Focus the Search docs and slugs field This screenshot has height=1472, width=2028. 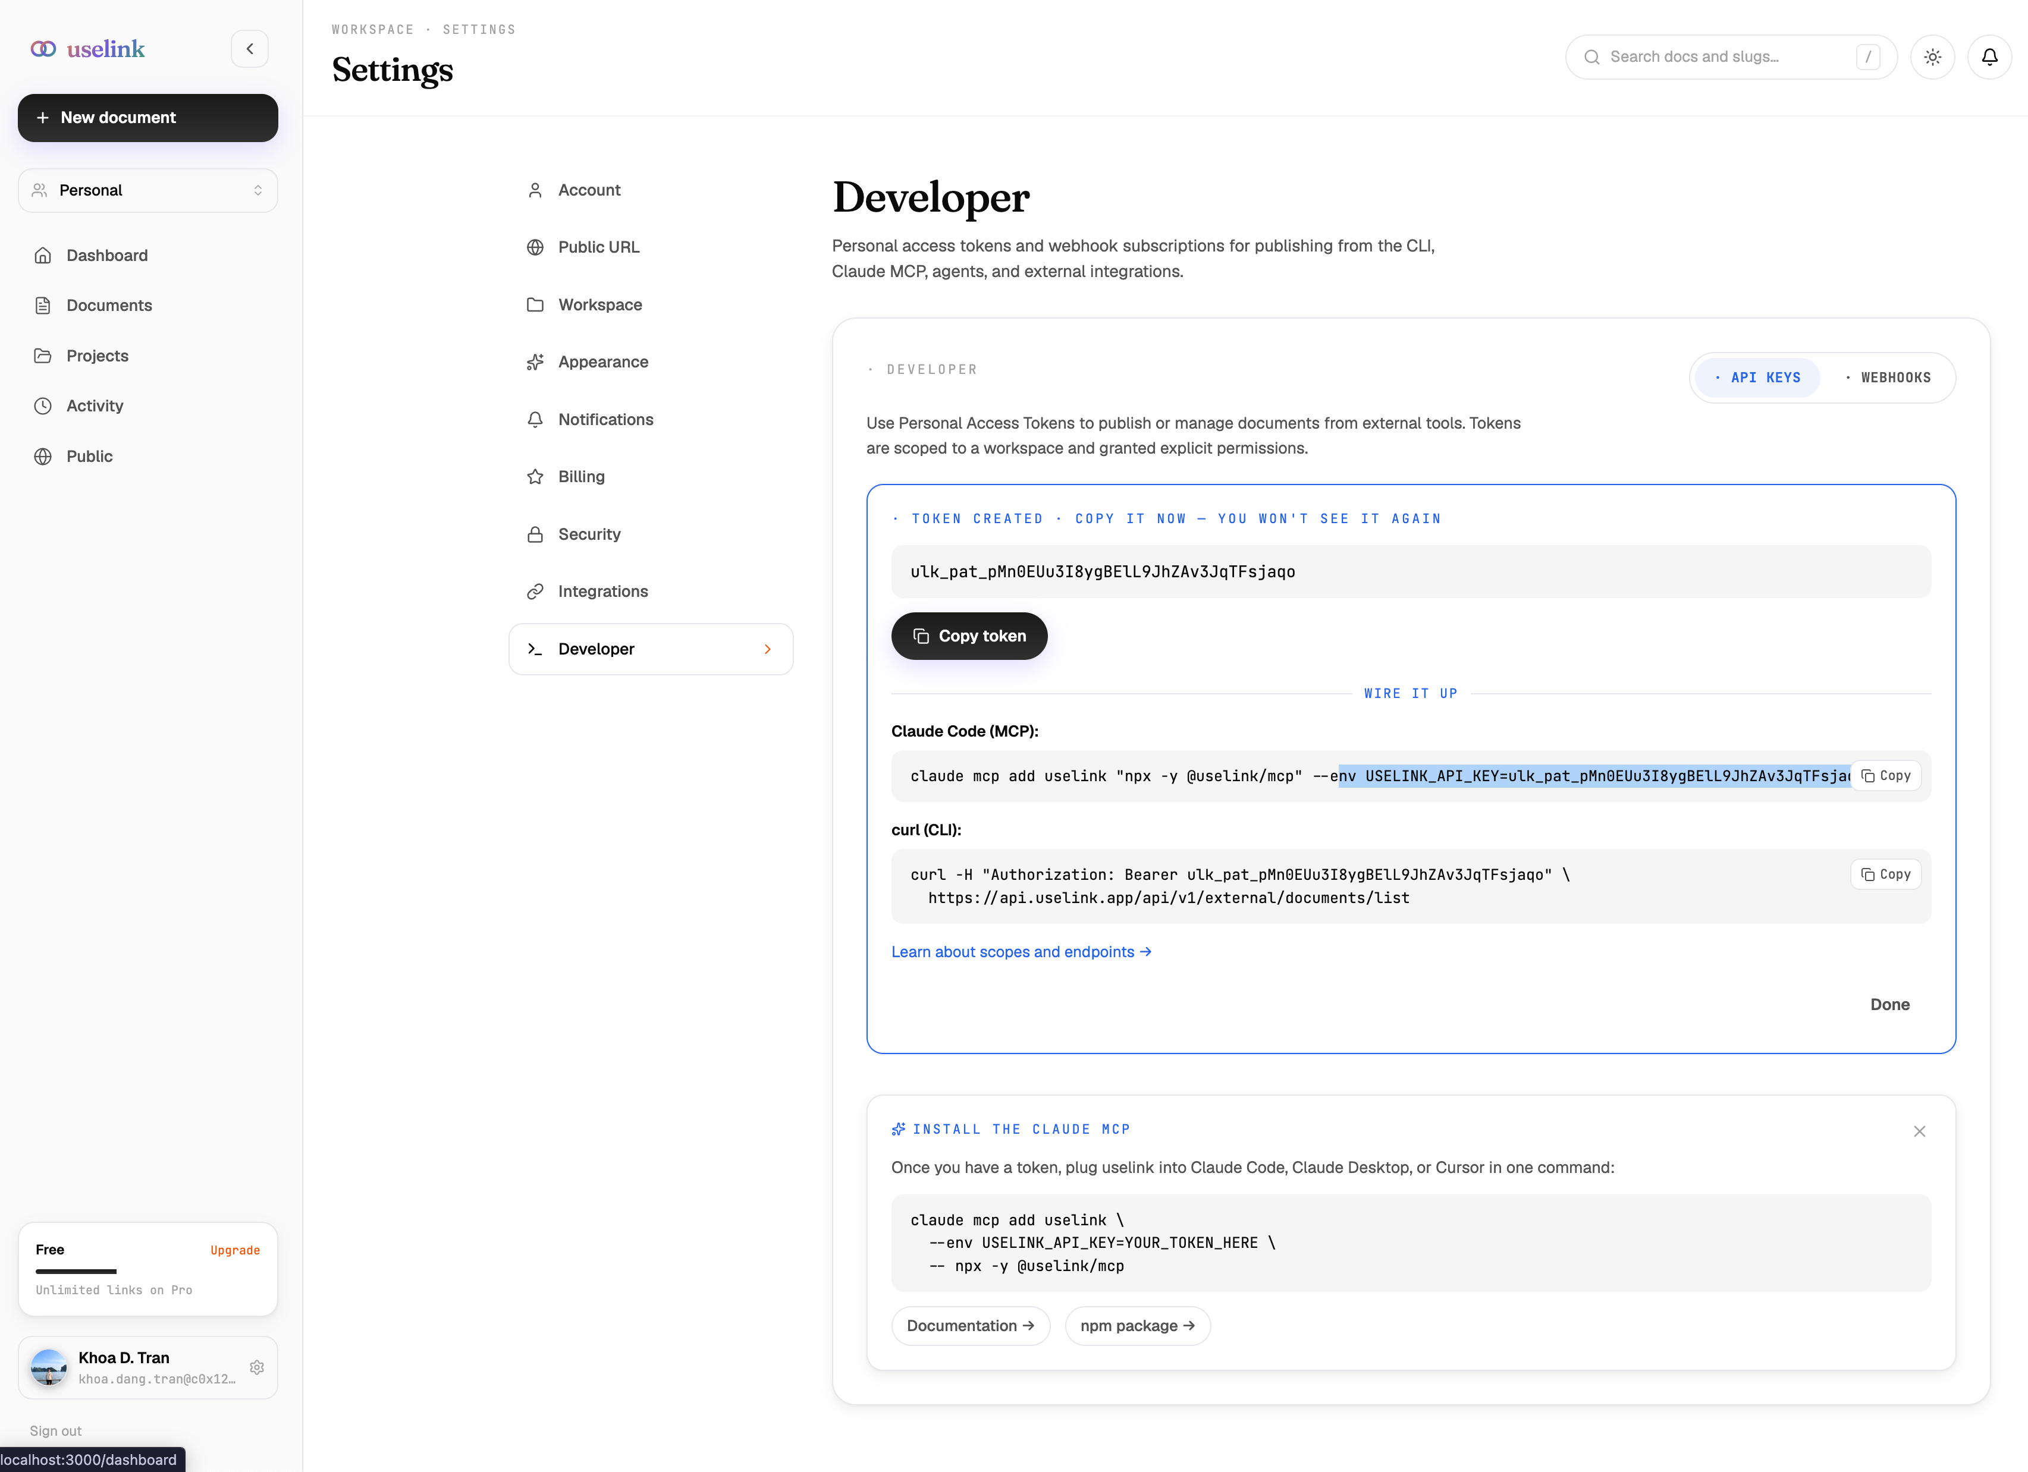pyautogui.click(x=1730, y=57)
